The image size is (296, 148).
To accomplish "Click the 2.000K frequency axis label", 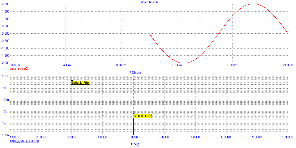I will (x=41, y=137).
